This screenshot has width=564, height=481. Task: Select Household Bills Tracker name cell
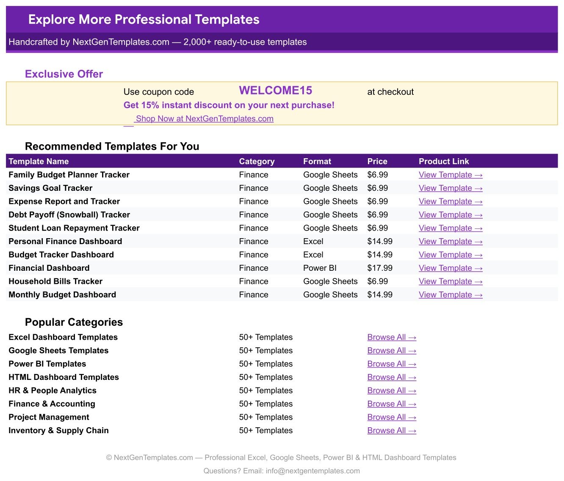point(55,281)
